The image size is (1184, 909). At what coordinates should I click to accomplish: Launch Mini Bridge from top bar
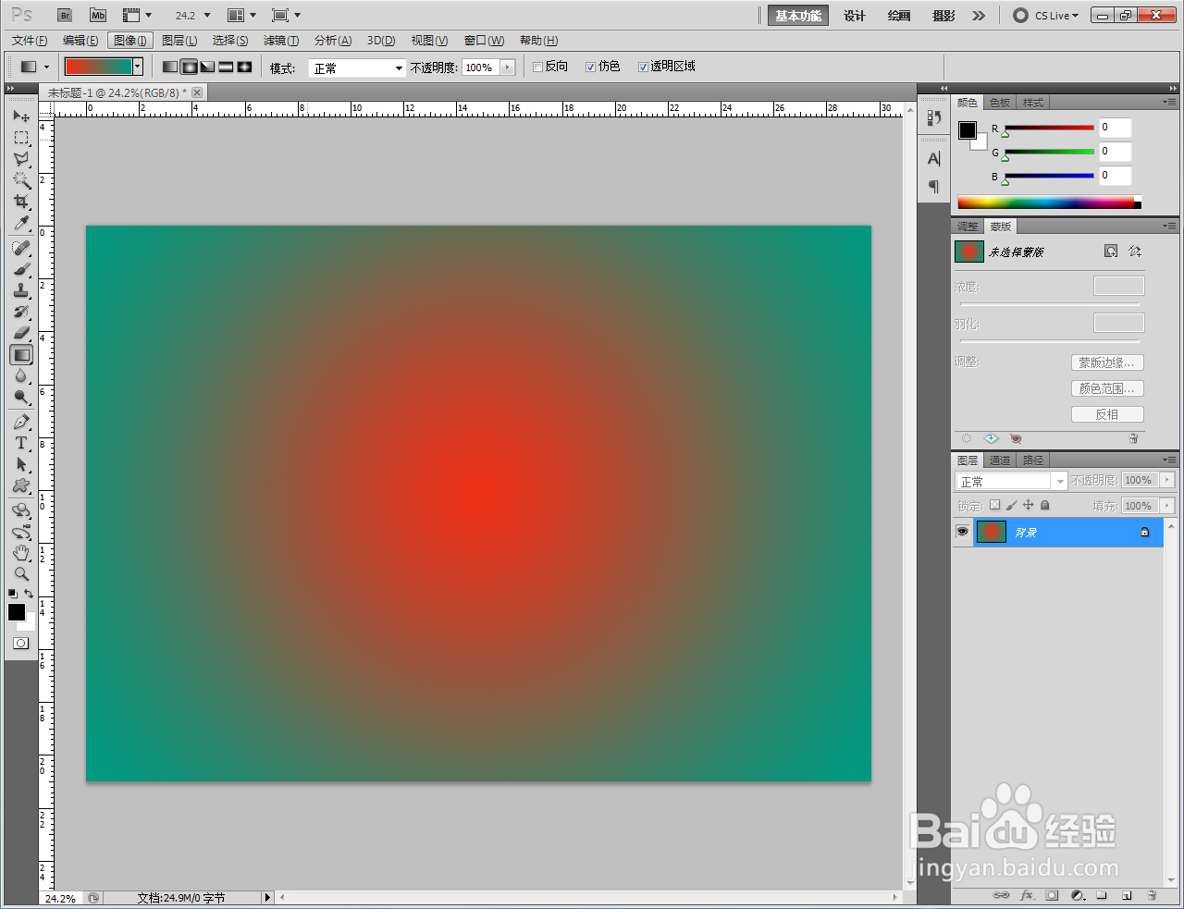[x=98, y=16]
